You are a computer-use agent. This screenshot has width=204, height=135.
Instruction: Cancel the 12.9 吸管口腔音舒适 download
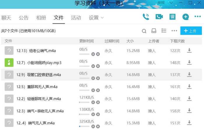click(x=98, y=78)
